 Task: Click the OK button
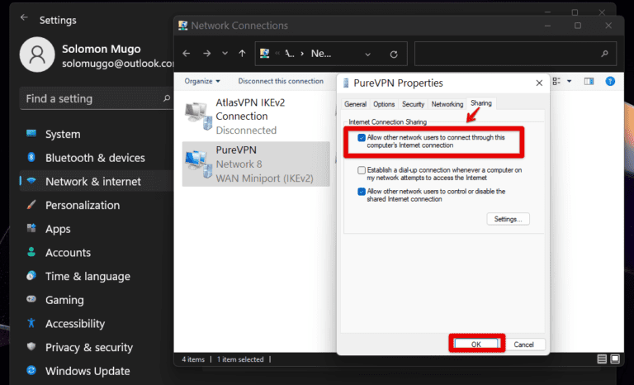475,344
